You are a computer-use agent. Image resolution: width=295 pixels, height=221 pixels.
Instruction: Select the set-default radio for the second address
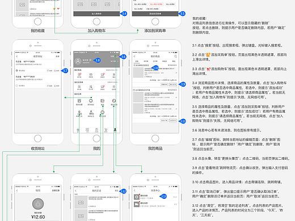(x=17, y=86)
